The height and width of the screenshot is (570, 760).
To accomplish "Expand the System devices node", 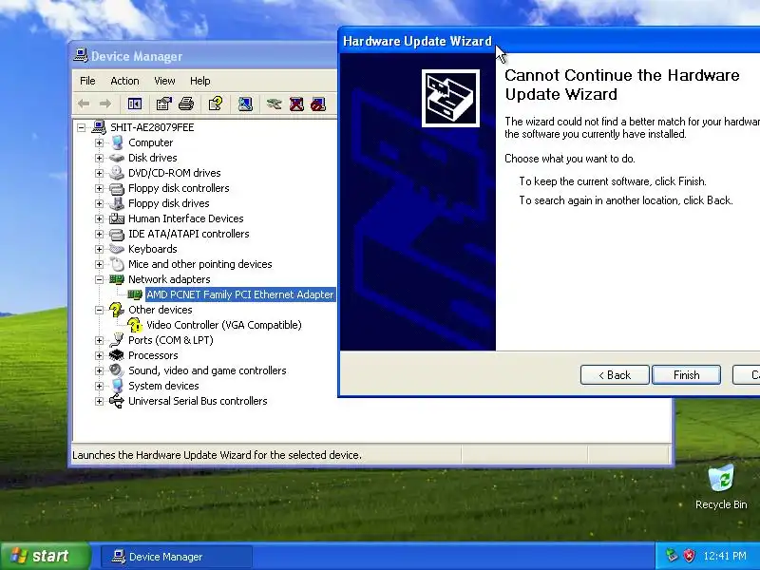I will (99, 386).
